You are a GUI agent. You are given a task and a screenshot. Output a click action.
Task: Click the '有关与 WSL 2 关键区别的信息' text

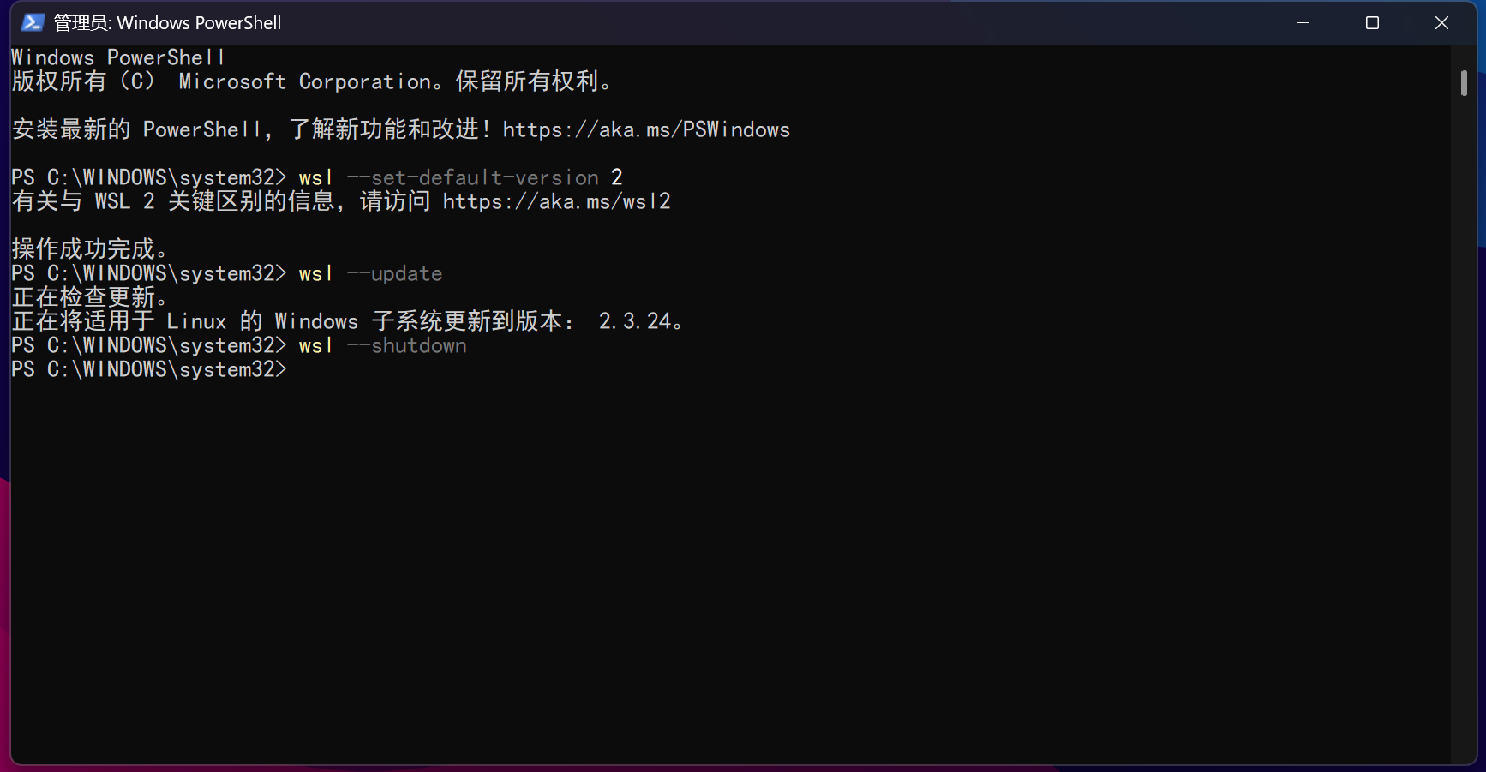click(x=172, y=201)
